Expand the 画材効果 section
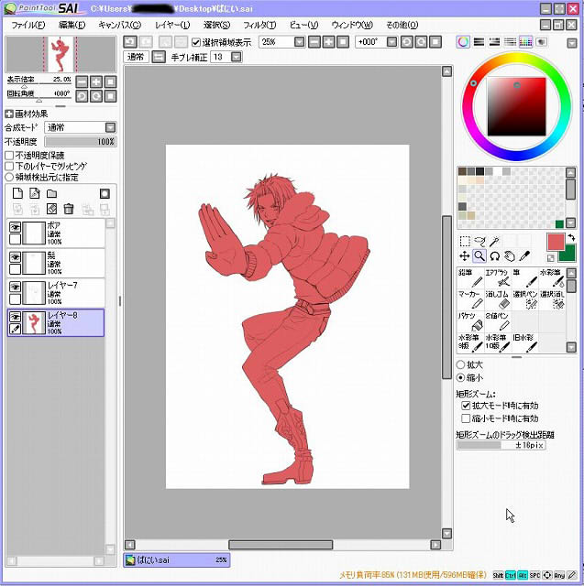 click(x=9, y=114)
